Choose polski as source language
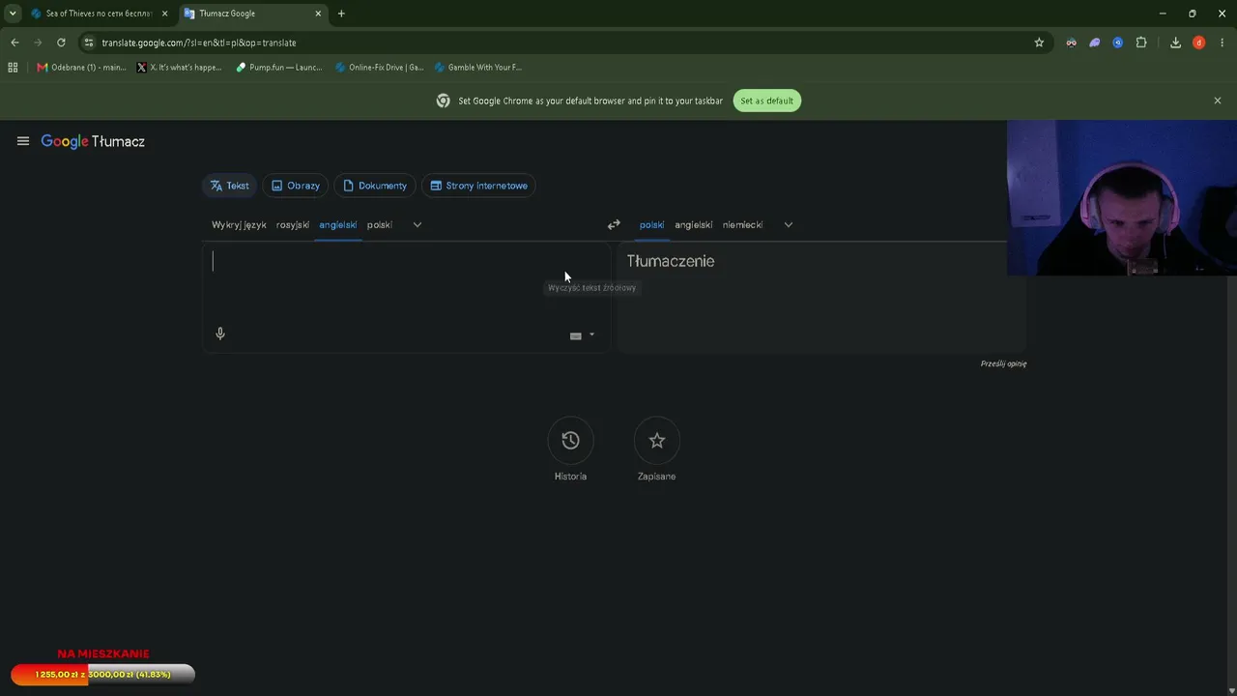Viewport: 1237px width, 696px height. [380, 224]
